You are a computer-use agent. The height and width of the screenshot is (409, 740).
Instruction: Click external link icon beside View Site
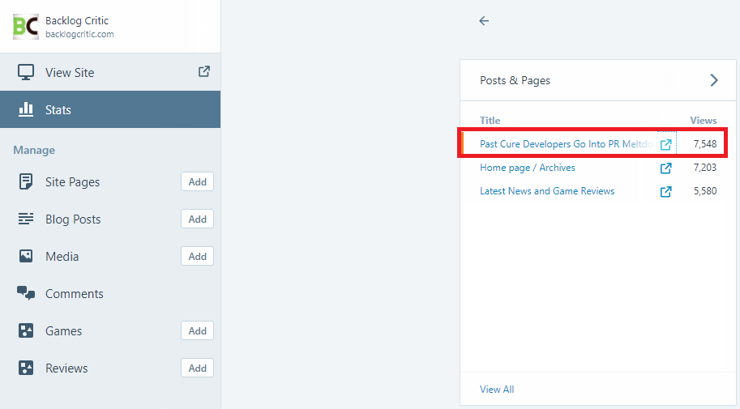point(204,72)
